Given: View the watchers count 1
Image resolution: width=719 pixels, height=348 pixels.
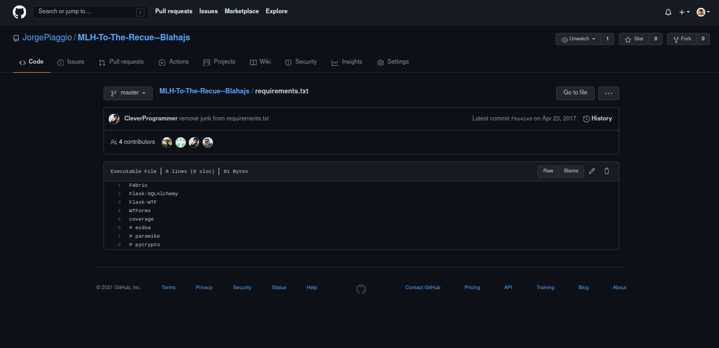Looking at the screenshot, I should click(608, 39).
